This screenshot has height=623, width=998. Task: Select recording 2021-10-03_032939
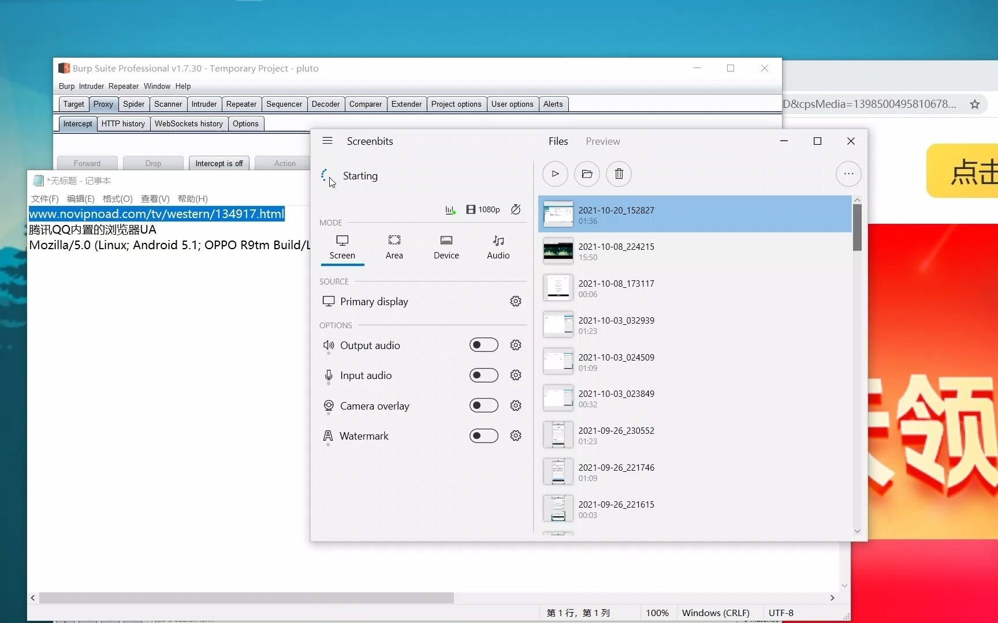[x=695, y=325]
